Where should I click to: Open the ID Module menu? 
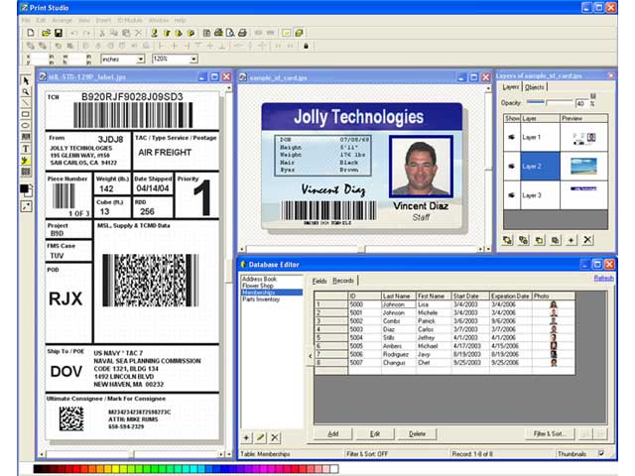[130, 20]
